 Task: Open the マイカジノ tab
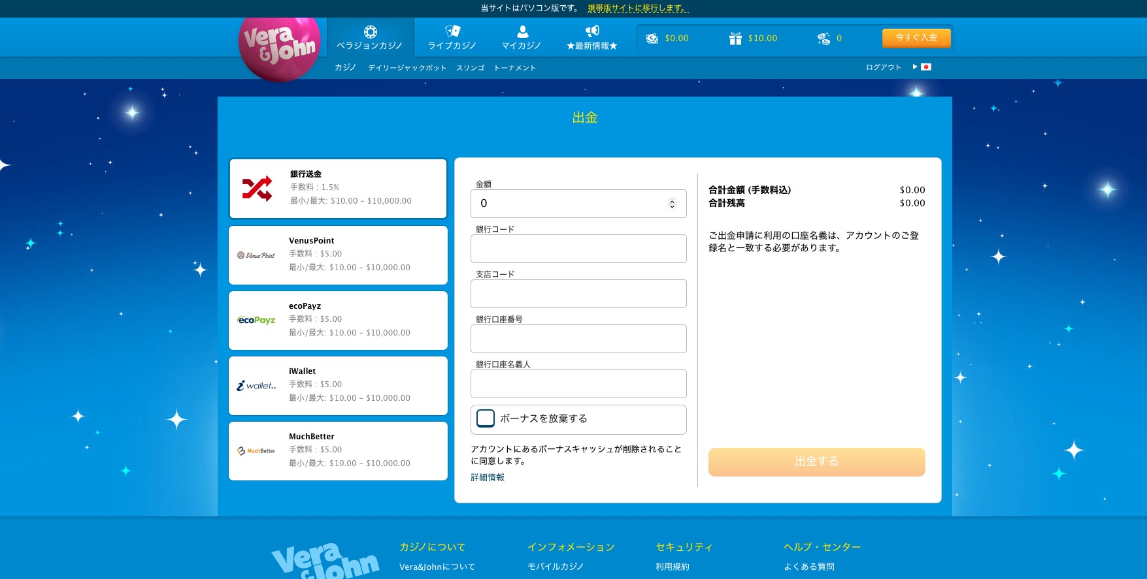coord(522,37)
